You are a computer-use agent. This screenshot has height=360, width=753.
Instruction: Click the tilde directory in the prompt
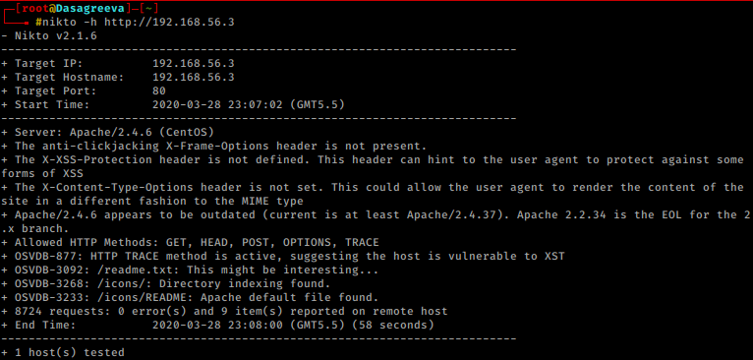click(x=148, y=8)
